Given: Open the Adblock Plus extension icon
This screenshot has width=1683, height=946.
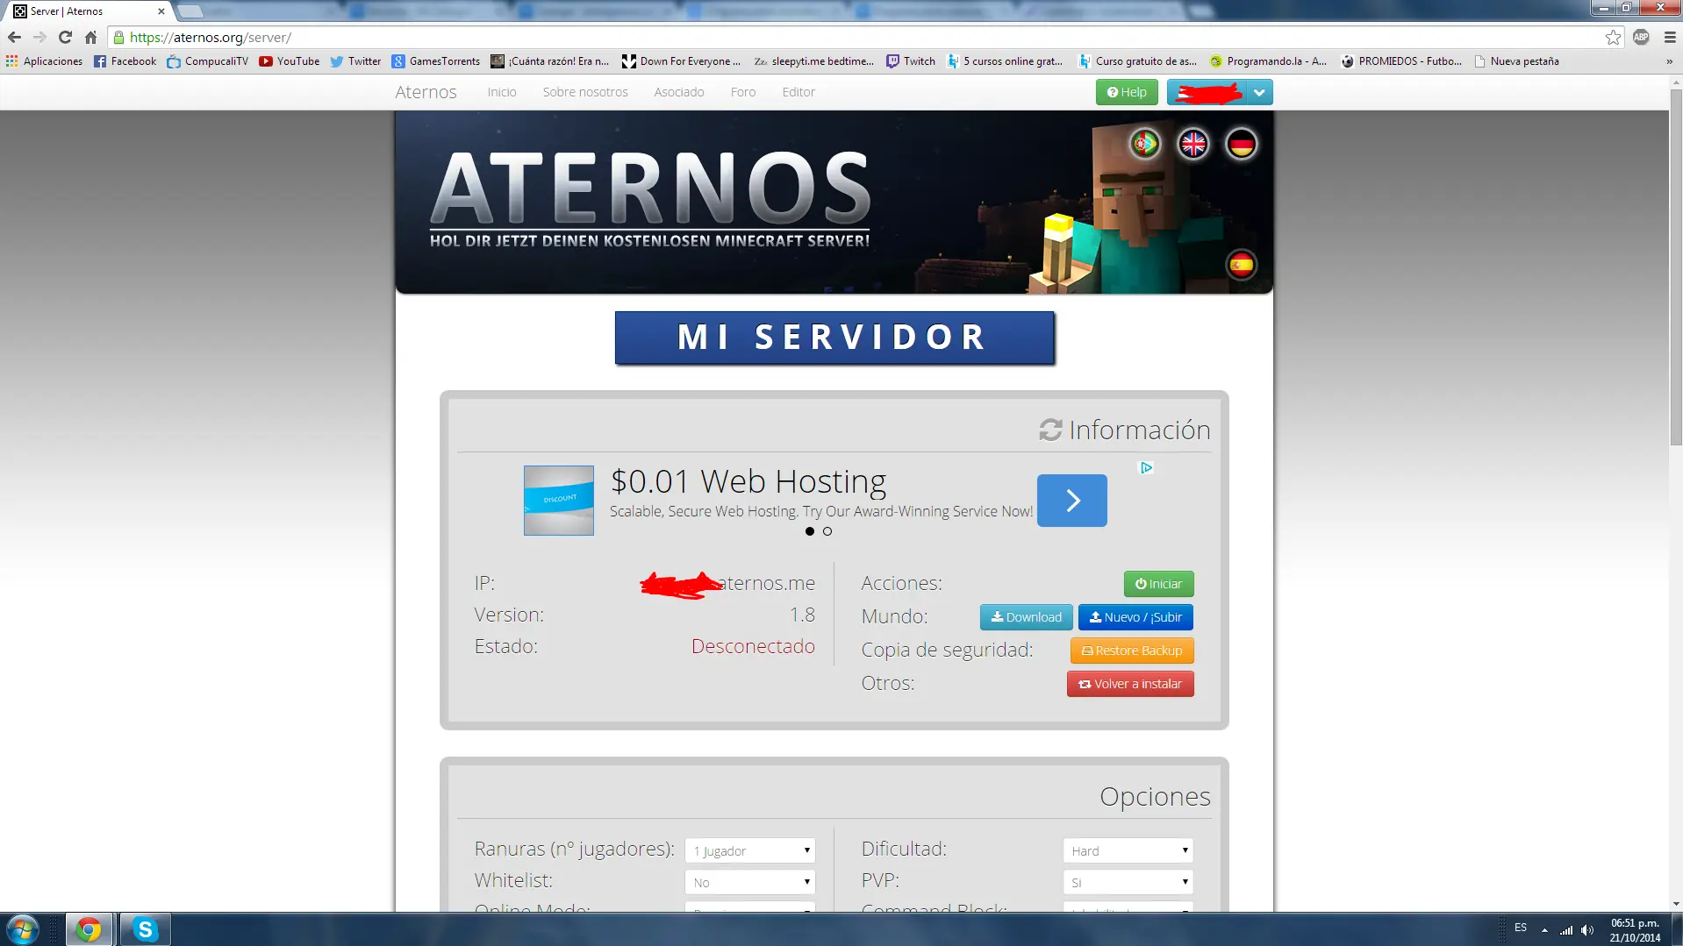Looking at the screenshot, I should pos(1641,38).
